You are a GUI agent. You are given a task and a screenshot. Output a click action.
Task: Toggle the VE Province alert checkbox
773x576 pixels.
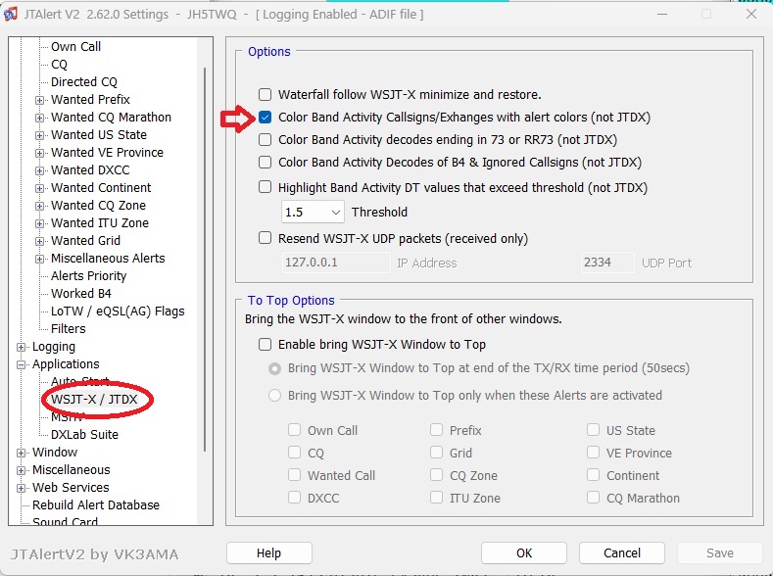[x=593, y=453]
